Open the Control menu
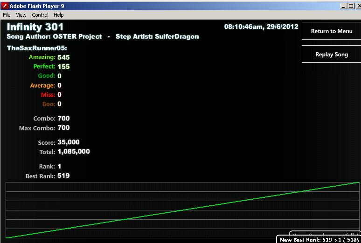This screenshot has height=243, width=361. (x=40, y=15)
